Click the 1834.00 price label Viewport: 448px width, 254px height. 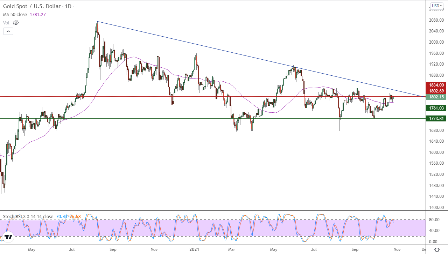(x=436, y=85)
